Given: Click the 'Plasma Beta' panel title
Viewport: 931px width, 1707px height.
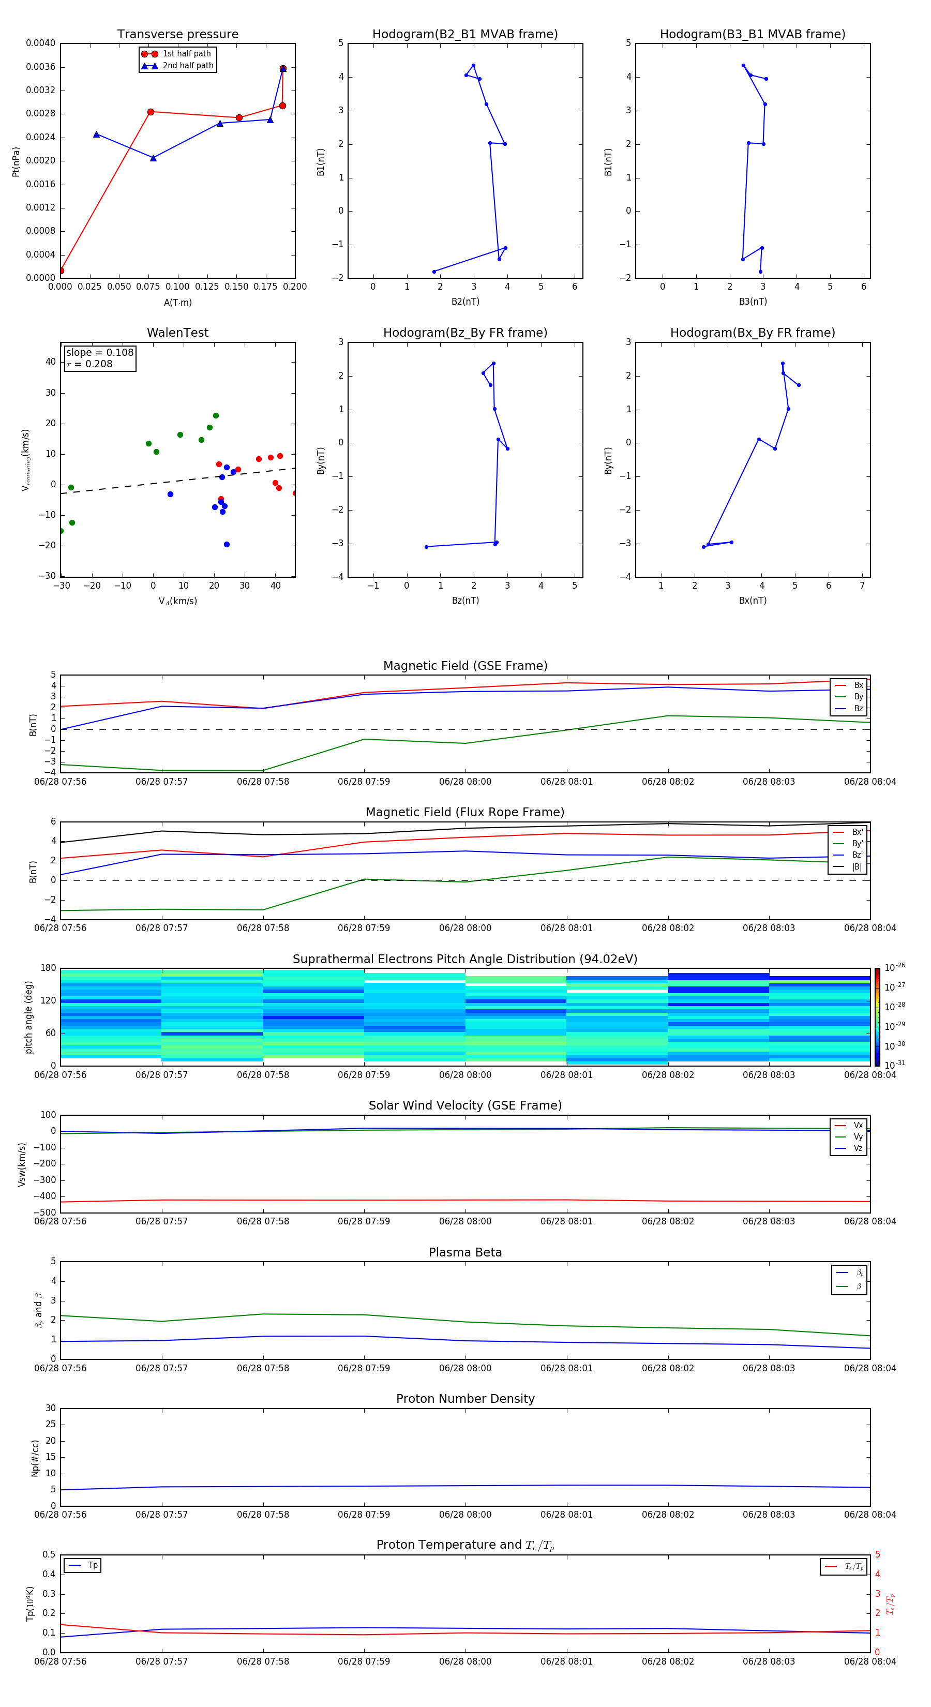Looking at the screenshot, I should click(465, 1253).
